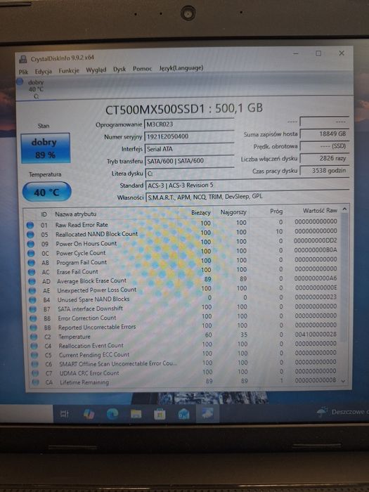
Task: Click the attribute list vertical scrollbar track
Action: click(x=344, y=294)
